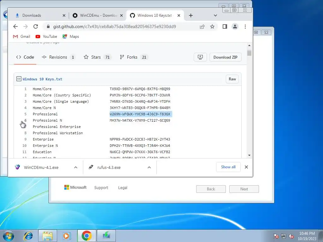
Task: Click the vertical scrollbar thumb
Action: pyautogui.click(x=249, y=53)
